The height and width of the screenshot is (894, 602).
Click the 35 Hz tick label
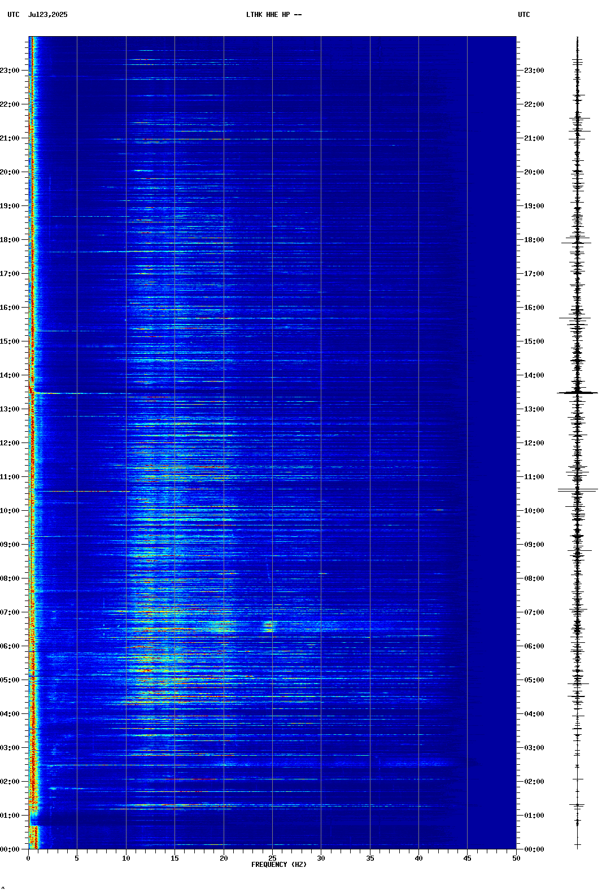pyautogui.click(x=370, y=858)
